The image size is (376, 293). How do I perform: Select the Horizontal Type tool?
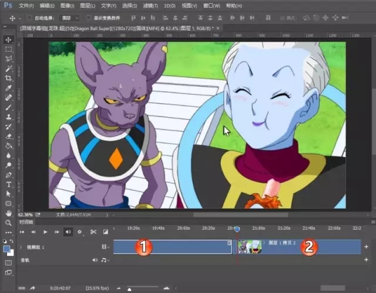point(8,185)
